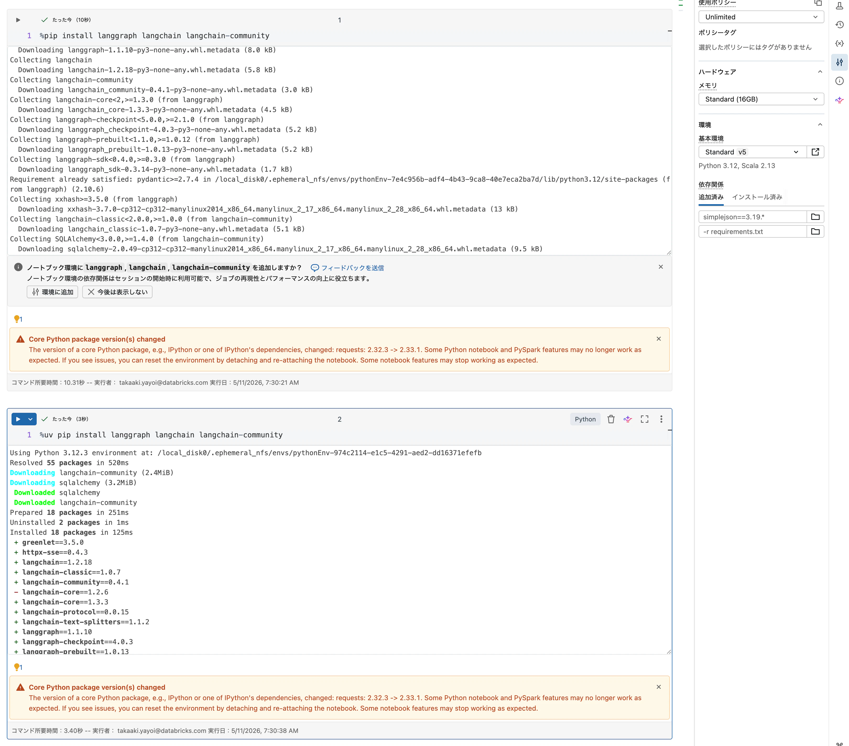
Task: Open the version history icon
Action: (840, 25)
